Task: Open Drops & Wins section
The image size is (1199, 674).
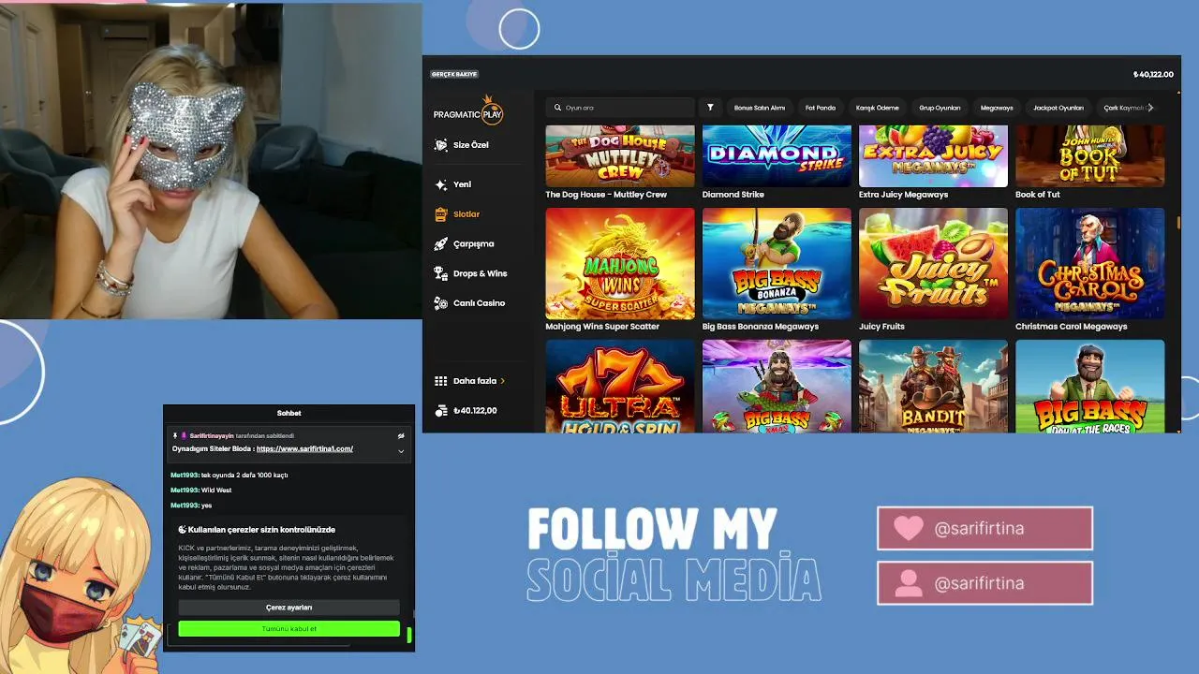Action: 470,273
